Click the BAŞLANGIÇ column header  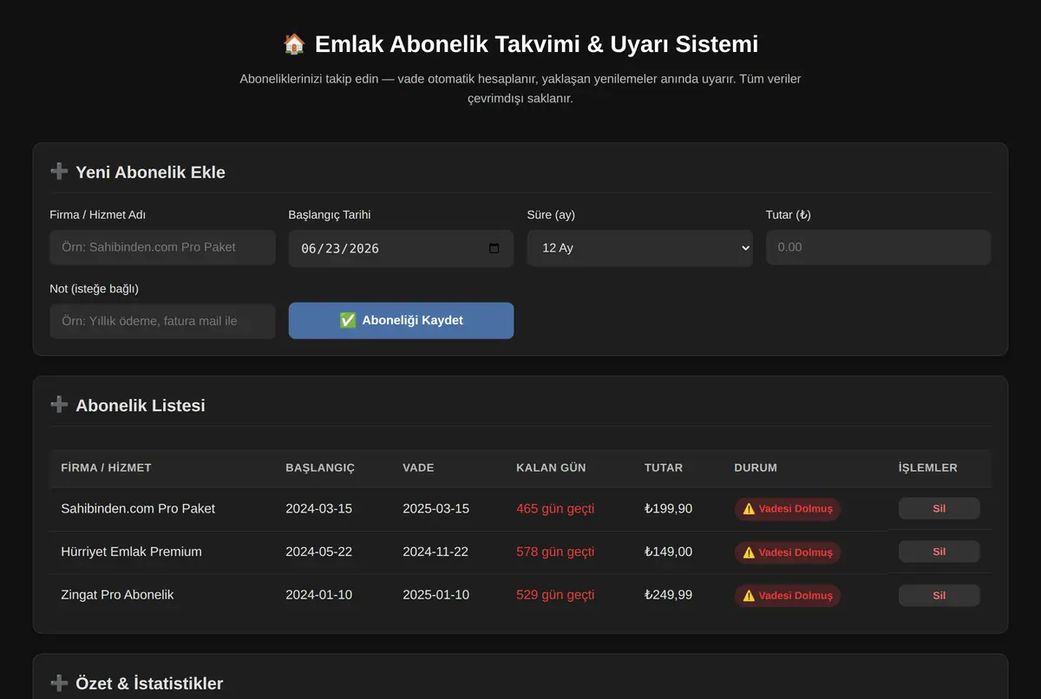(320, 467)
